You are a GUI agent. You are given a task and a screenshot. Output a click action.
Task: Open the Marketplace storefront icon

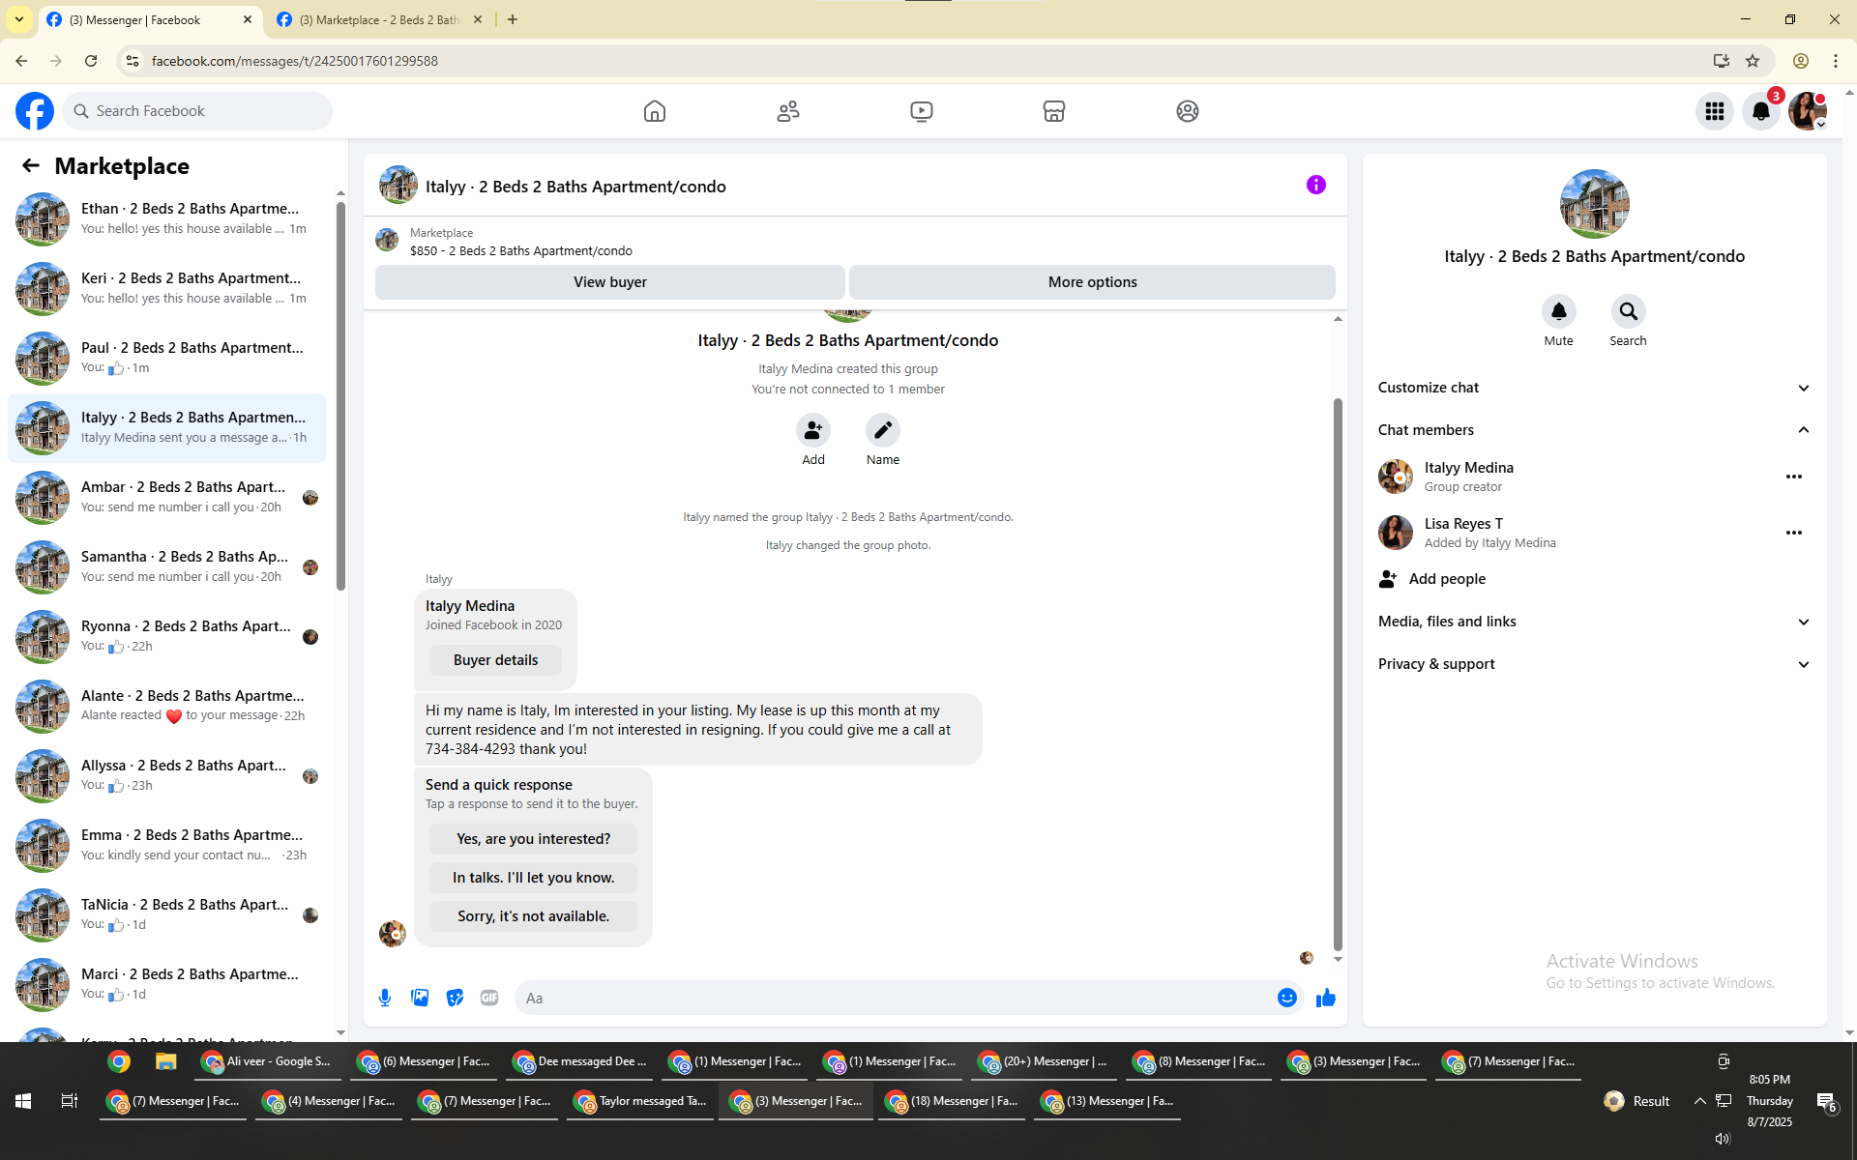[1054, 111]
